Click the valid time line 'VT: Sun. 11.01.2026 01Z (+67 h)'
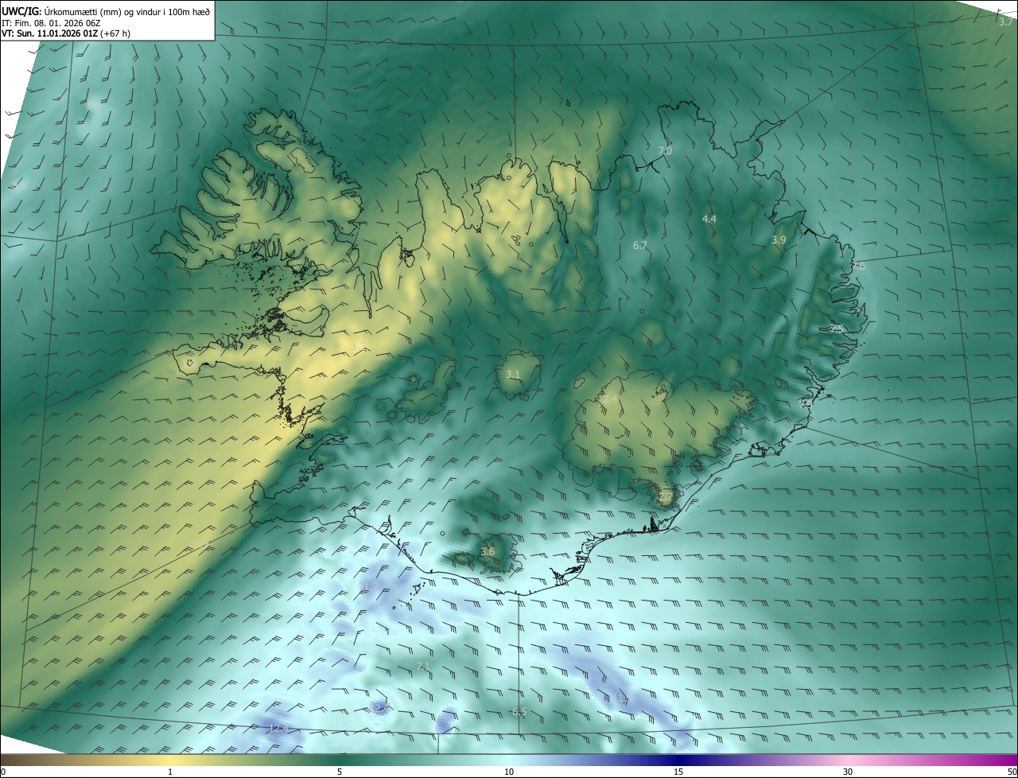This screenshot has width=1018, height=778. tap(65, 34)
